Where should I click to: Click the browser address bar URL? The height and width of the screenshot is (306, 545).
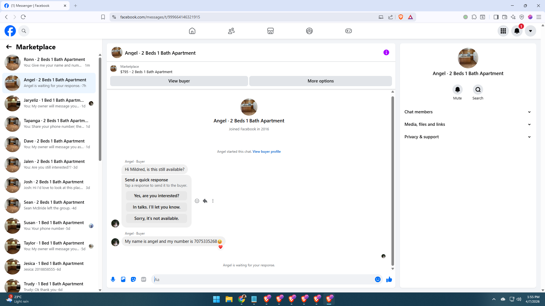pyautogui.click(x=160, y=17)
